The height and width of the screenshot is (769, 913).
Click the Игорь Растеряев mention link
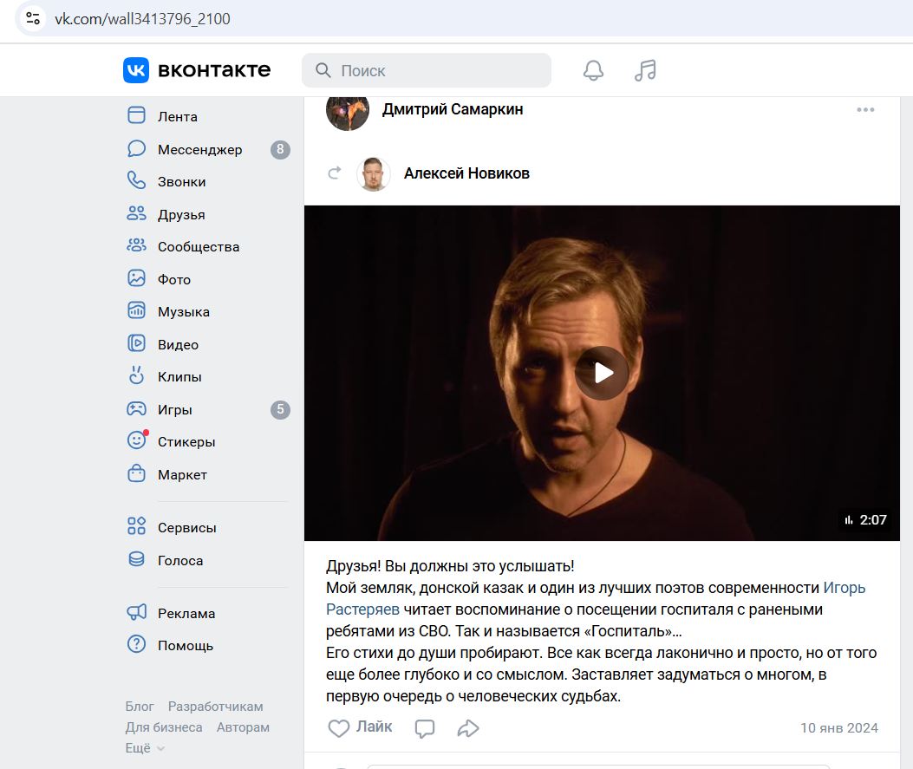[x=843, y=589]
